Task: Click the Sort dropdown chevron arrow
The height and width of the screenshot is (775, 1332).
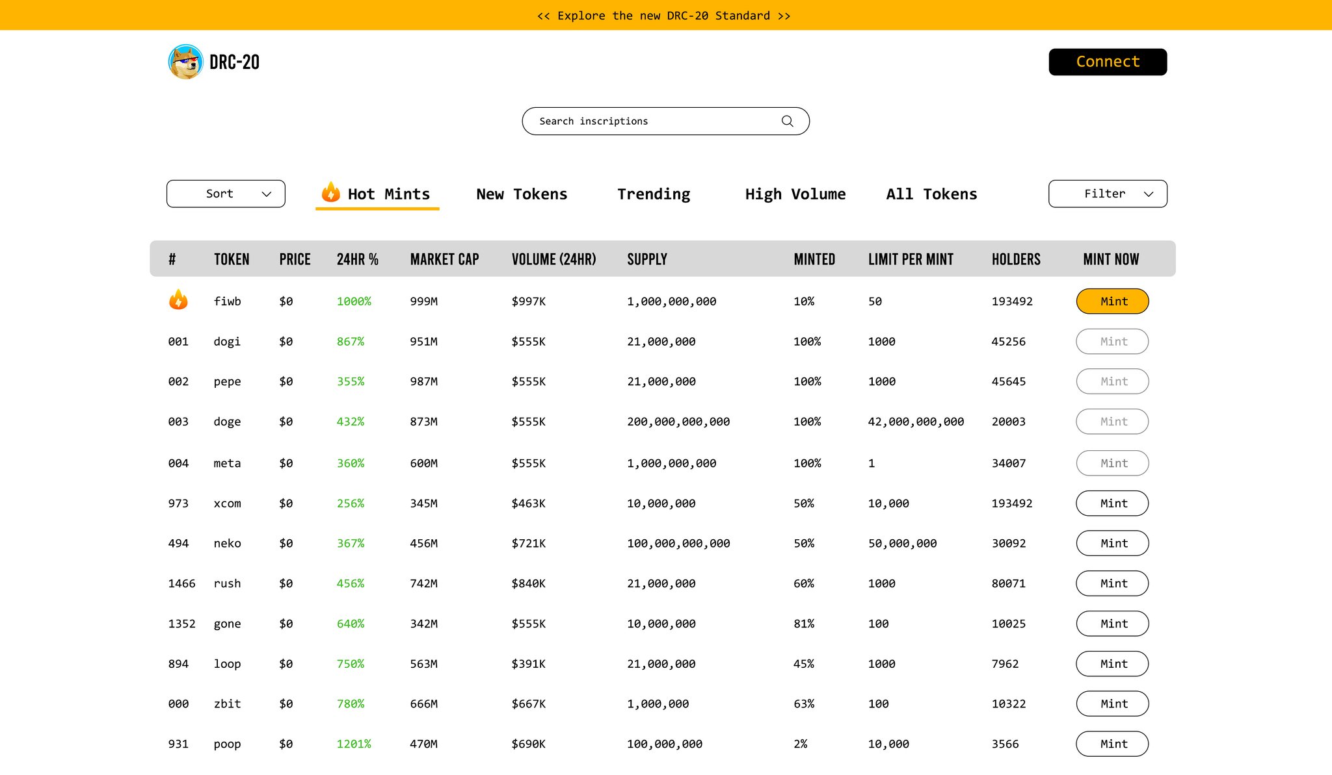Action: [266, 194]
